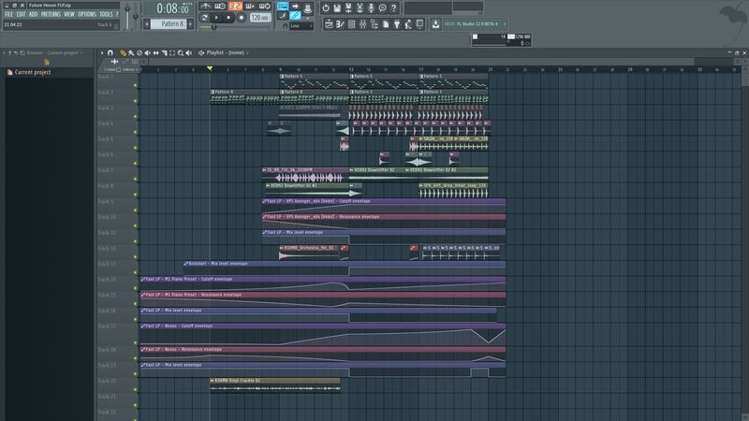Click the arrow left of Pattern 8

pyautogui.click(x=147, y=24)
